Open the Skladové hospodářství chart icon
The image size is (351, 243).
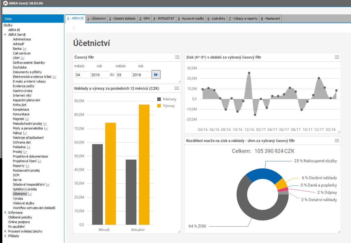point(48,185)
